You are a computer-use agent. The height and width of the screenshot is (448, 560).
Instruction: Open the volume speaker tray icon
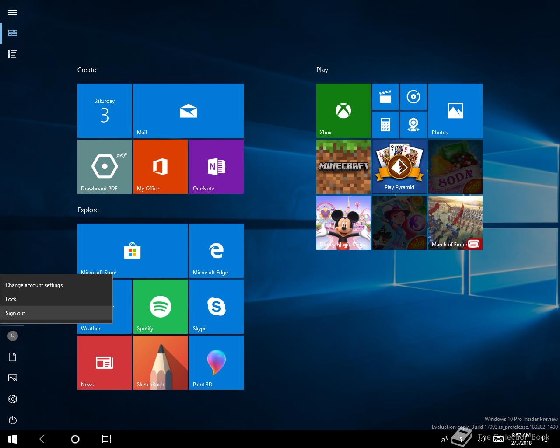[481, 439]
